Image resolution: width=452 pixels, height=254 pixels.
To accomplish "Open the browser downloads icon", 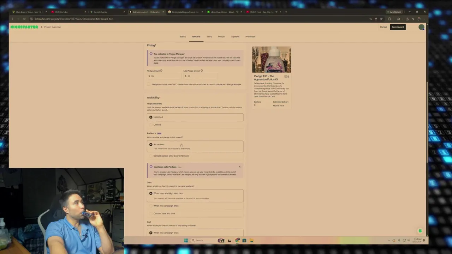I will [x=407, y=19].
